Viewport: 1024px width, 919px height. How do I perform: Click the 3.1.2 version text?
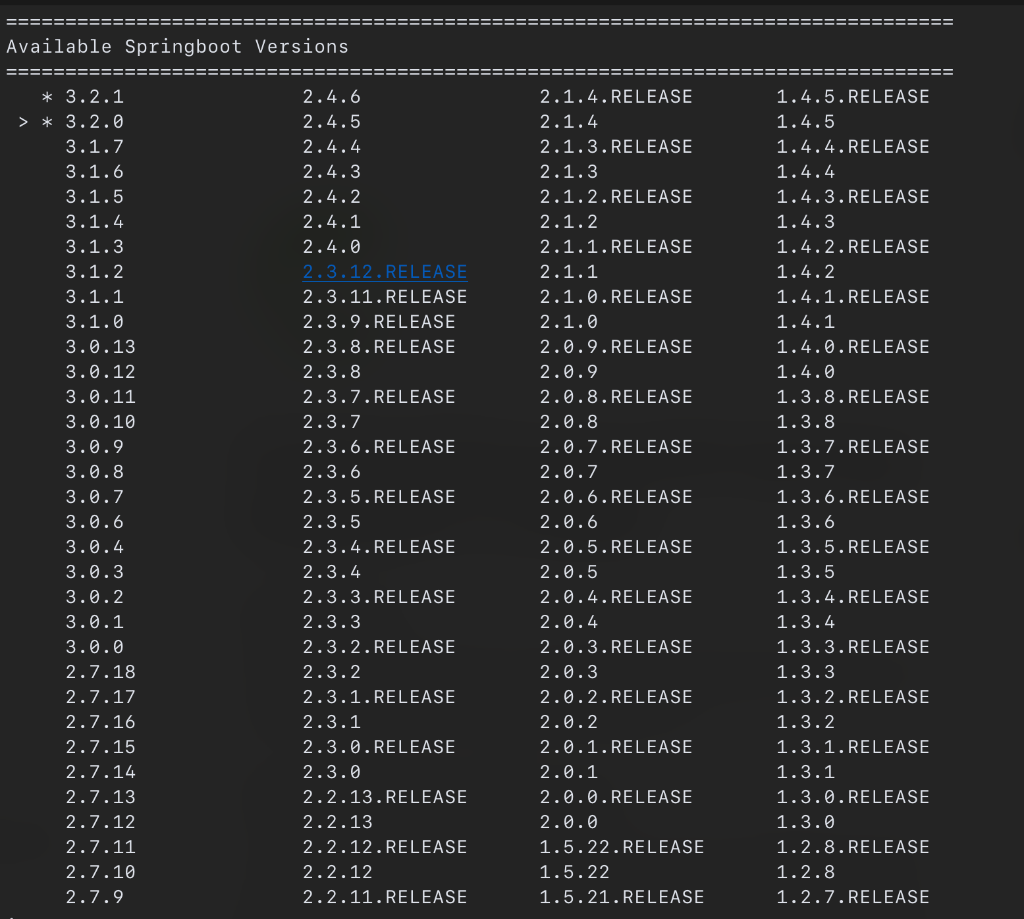click(x=95, y=272)
